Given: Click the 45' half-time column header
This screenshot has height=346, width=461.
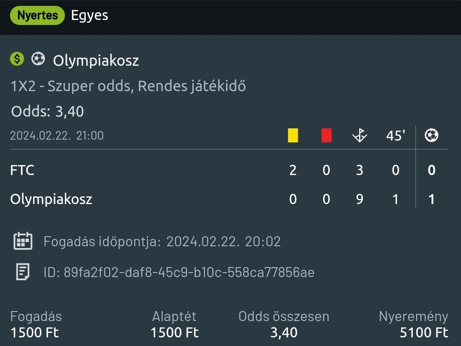Looking at the screenshot, I should tap(395, 136).
